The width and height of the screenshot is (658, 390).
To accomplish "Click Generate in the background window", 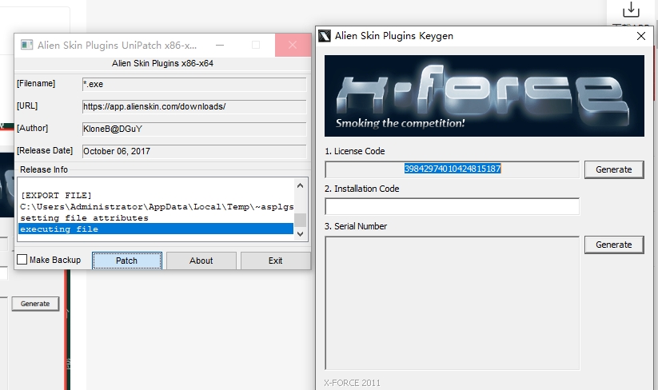I will [x=35, y=304].
